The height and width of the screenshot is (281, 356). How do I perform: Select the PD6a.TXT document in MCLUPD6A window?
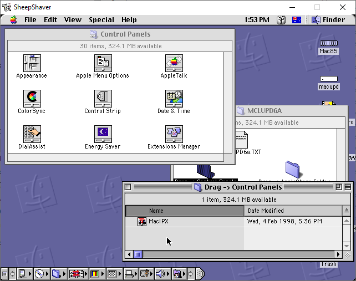click(x=242, y=139)
